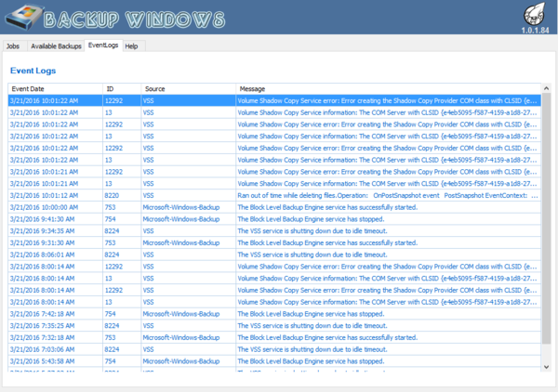Open the Available Backups tab
This screenshot has width=558, height=392.
point(56,46)
